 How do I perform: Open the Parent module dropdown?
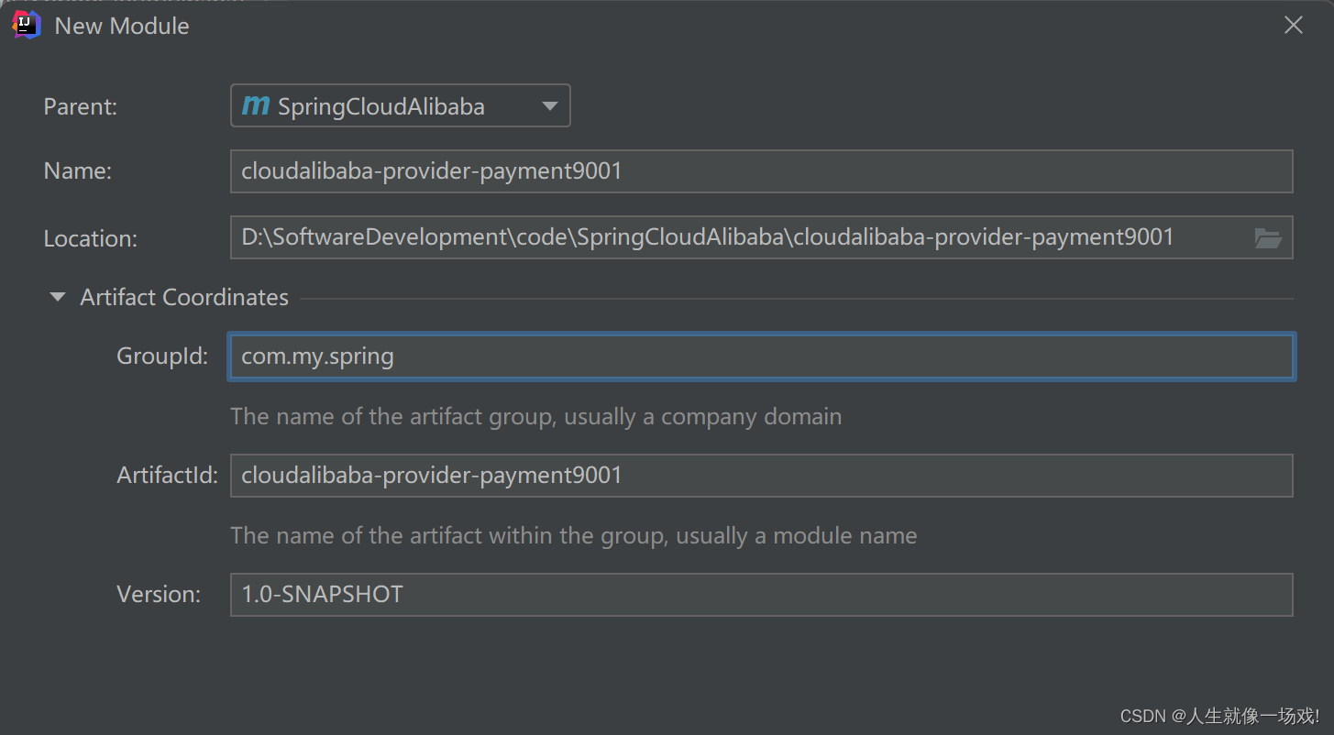pyautogui.click(x=400, y=105)
